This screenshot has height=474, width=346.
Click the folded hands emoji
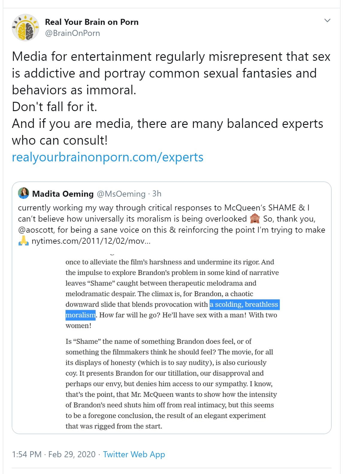tap(23, 241)
